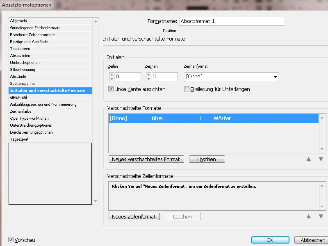Open Aufzählungszeichen und Nummerierung category
The image size is (328, 246).
[50, 105]
